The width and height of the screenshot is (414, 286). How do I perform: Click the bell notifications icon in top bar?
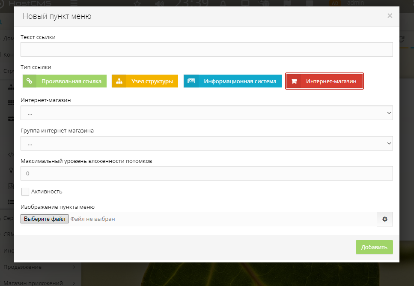point(223,3)
